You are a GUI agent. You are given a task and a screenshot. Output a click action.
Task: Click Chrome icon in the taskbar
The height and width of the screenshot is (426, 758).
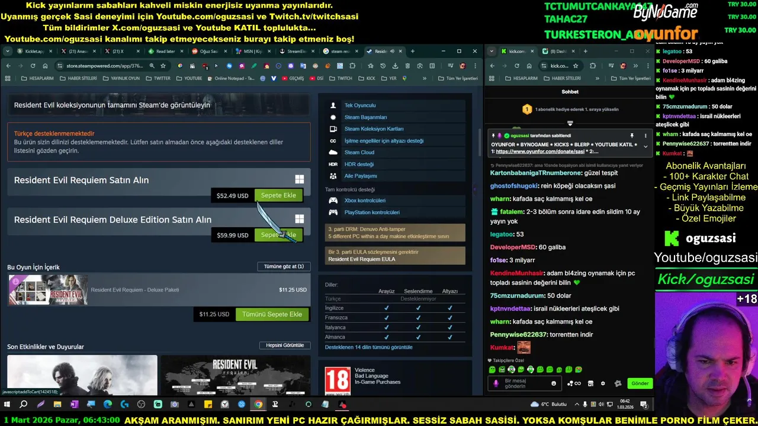(x=258, y=405)
